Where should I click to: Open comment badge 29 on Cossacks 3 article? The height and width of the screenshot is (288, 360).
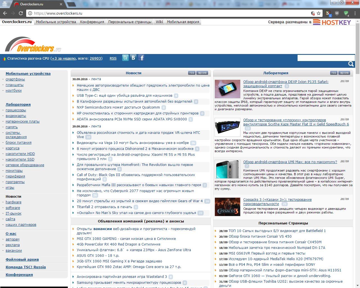click(x=285, y=204)
